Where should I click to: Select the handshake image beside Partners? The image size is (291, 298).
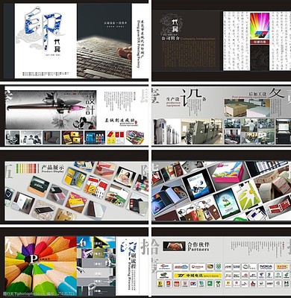pyautogui.click(x=174, y=246)
